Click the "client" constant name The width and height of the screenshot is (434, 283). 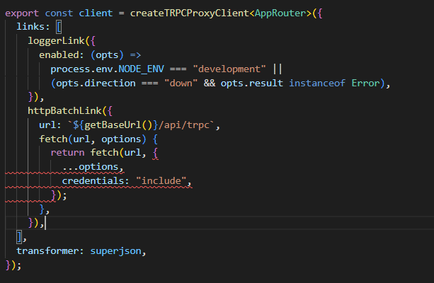coord(96,13)
